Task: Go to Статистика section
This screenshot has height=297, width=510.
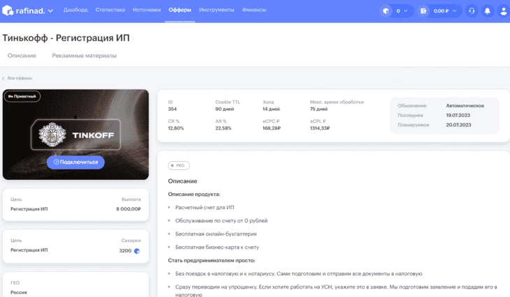Action: (110, 10)
